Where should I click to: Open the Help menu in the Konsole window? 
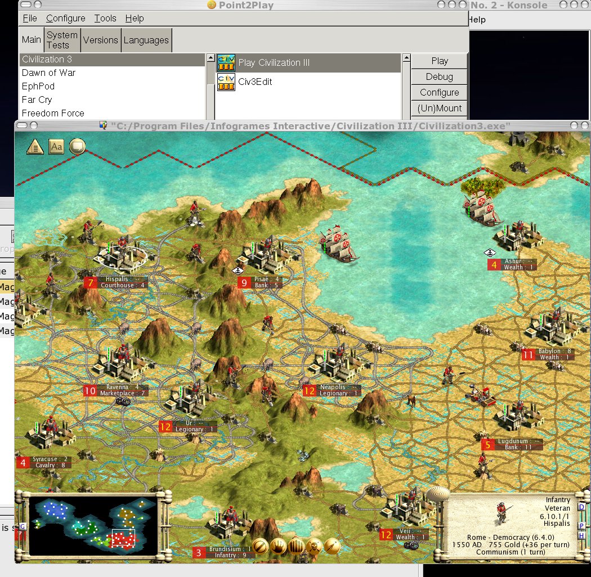477,20
